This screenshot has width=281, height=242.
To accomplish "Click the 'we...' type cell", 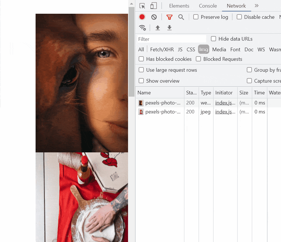I will click(x=206, y=103).
